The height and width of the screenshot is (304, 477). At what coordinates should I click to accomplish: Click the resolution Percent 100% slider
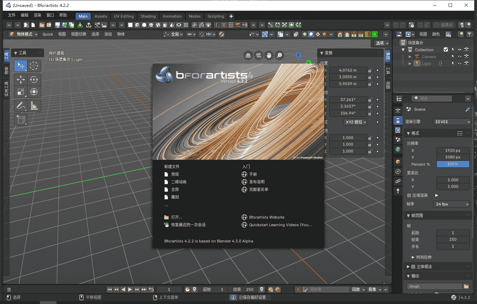(x=453, y=164)
